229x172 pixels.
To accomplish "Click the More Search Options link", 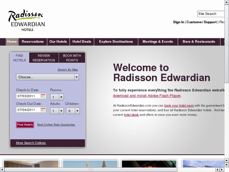I will (31, 143).
